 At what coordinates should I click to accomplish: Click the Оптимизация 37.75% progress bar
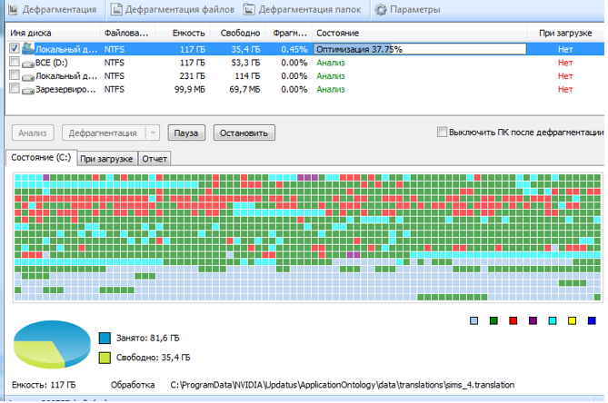tap(420, 49)
